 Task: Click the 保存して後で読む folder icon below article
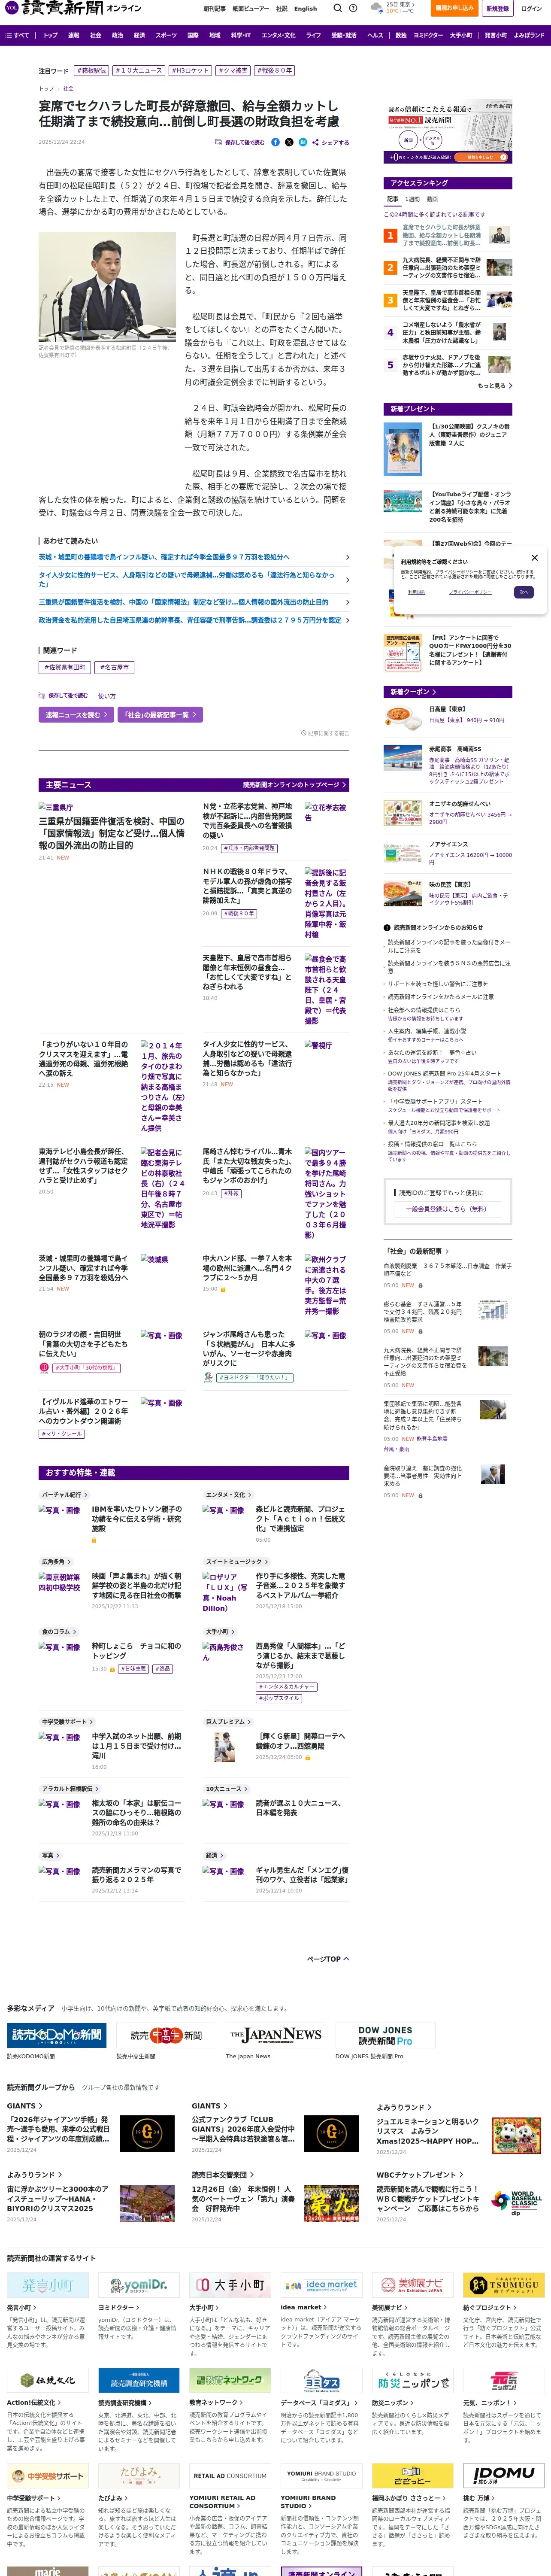(x=42, y=695)
